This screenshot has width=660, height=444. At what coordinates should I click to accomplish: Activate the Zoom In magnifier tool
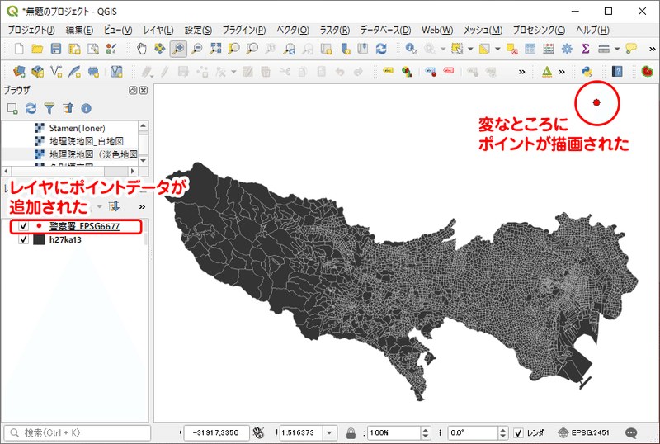(x=178, y=49)
